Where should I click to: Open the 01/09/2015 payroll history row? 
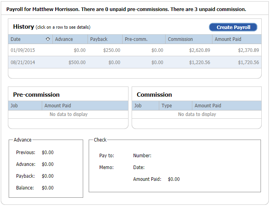(135, 50)
